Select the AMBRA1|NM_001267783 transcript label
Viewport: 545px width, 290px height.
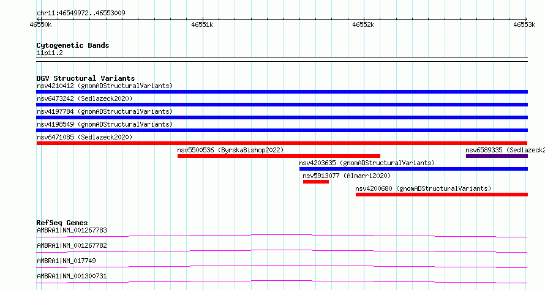point(72,230)
